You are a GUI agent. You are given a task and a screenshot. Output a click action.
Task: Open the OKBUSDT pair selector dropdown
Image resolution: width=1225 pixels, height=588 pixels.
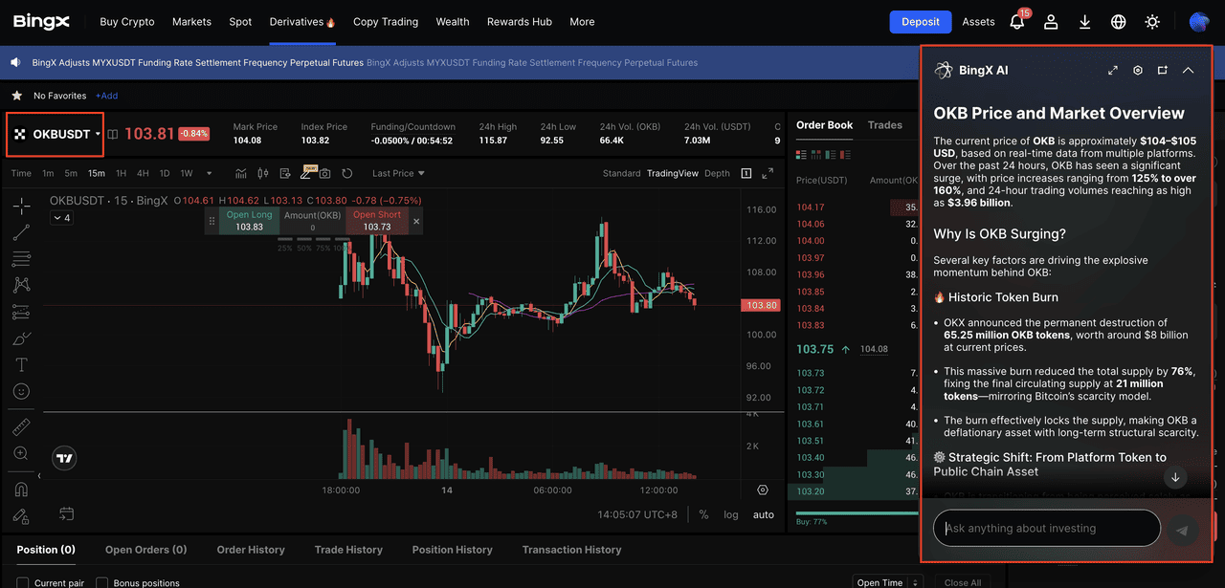click(56, 134)
